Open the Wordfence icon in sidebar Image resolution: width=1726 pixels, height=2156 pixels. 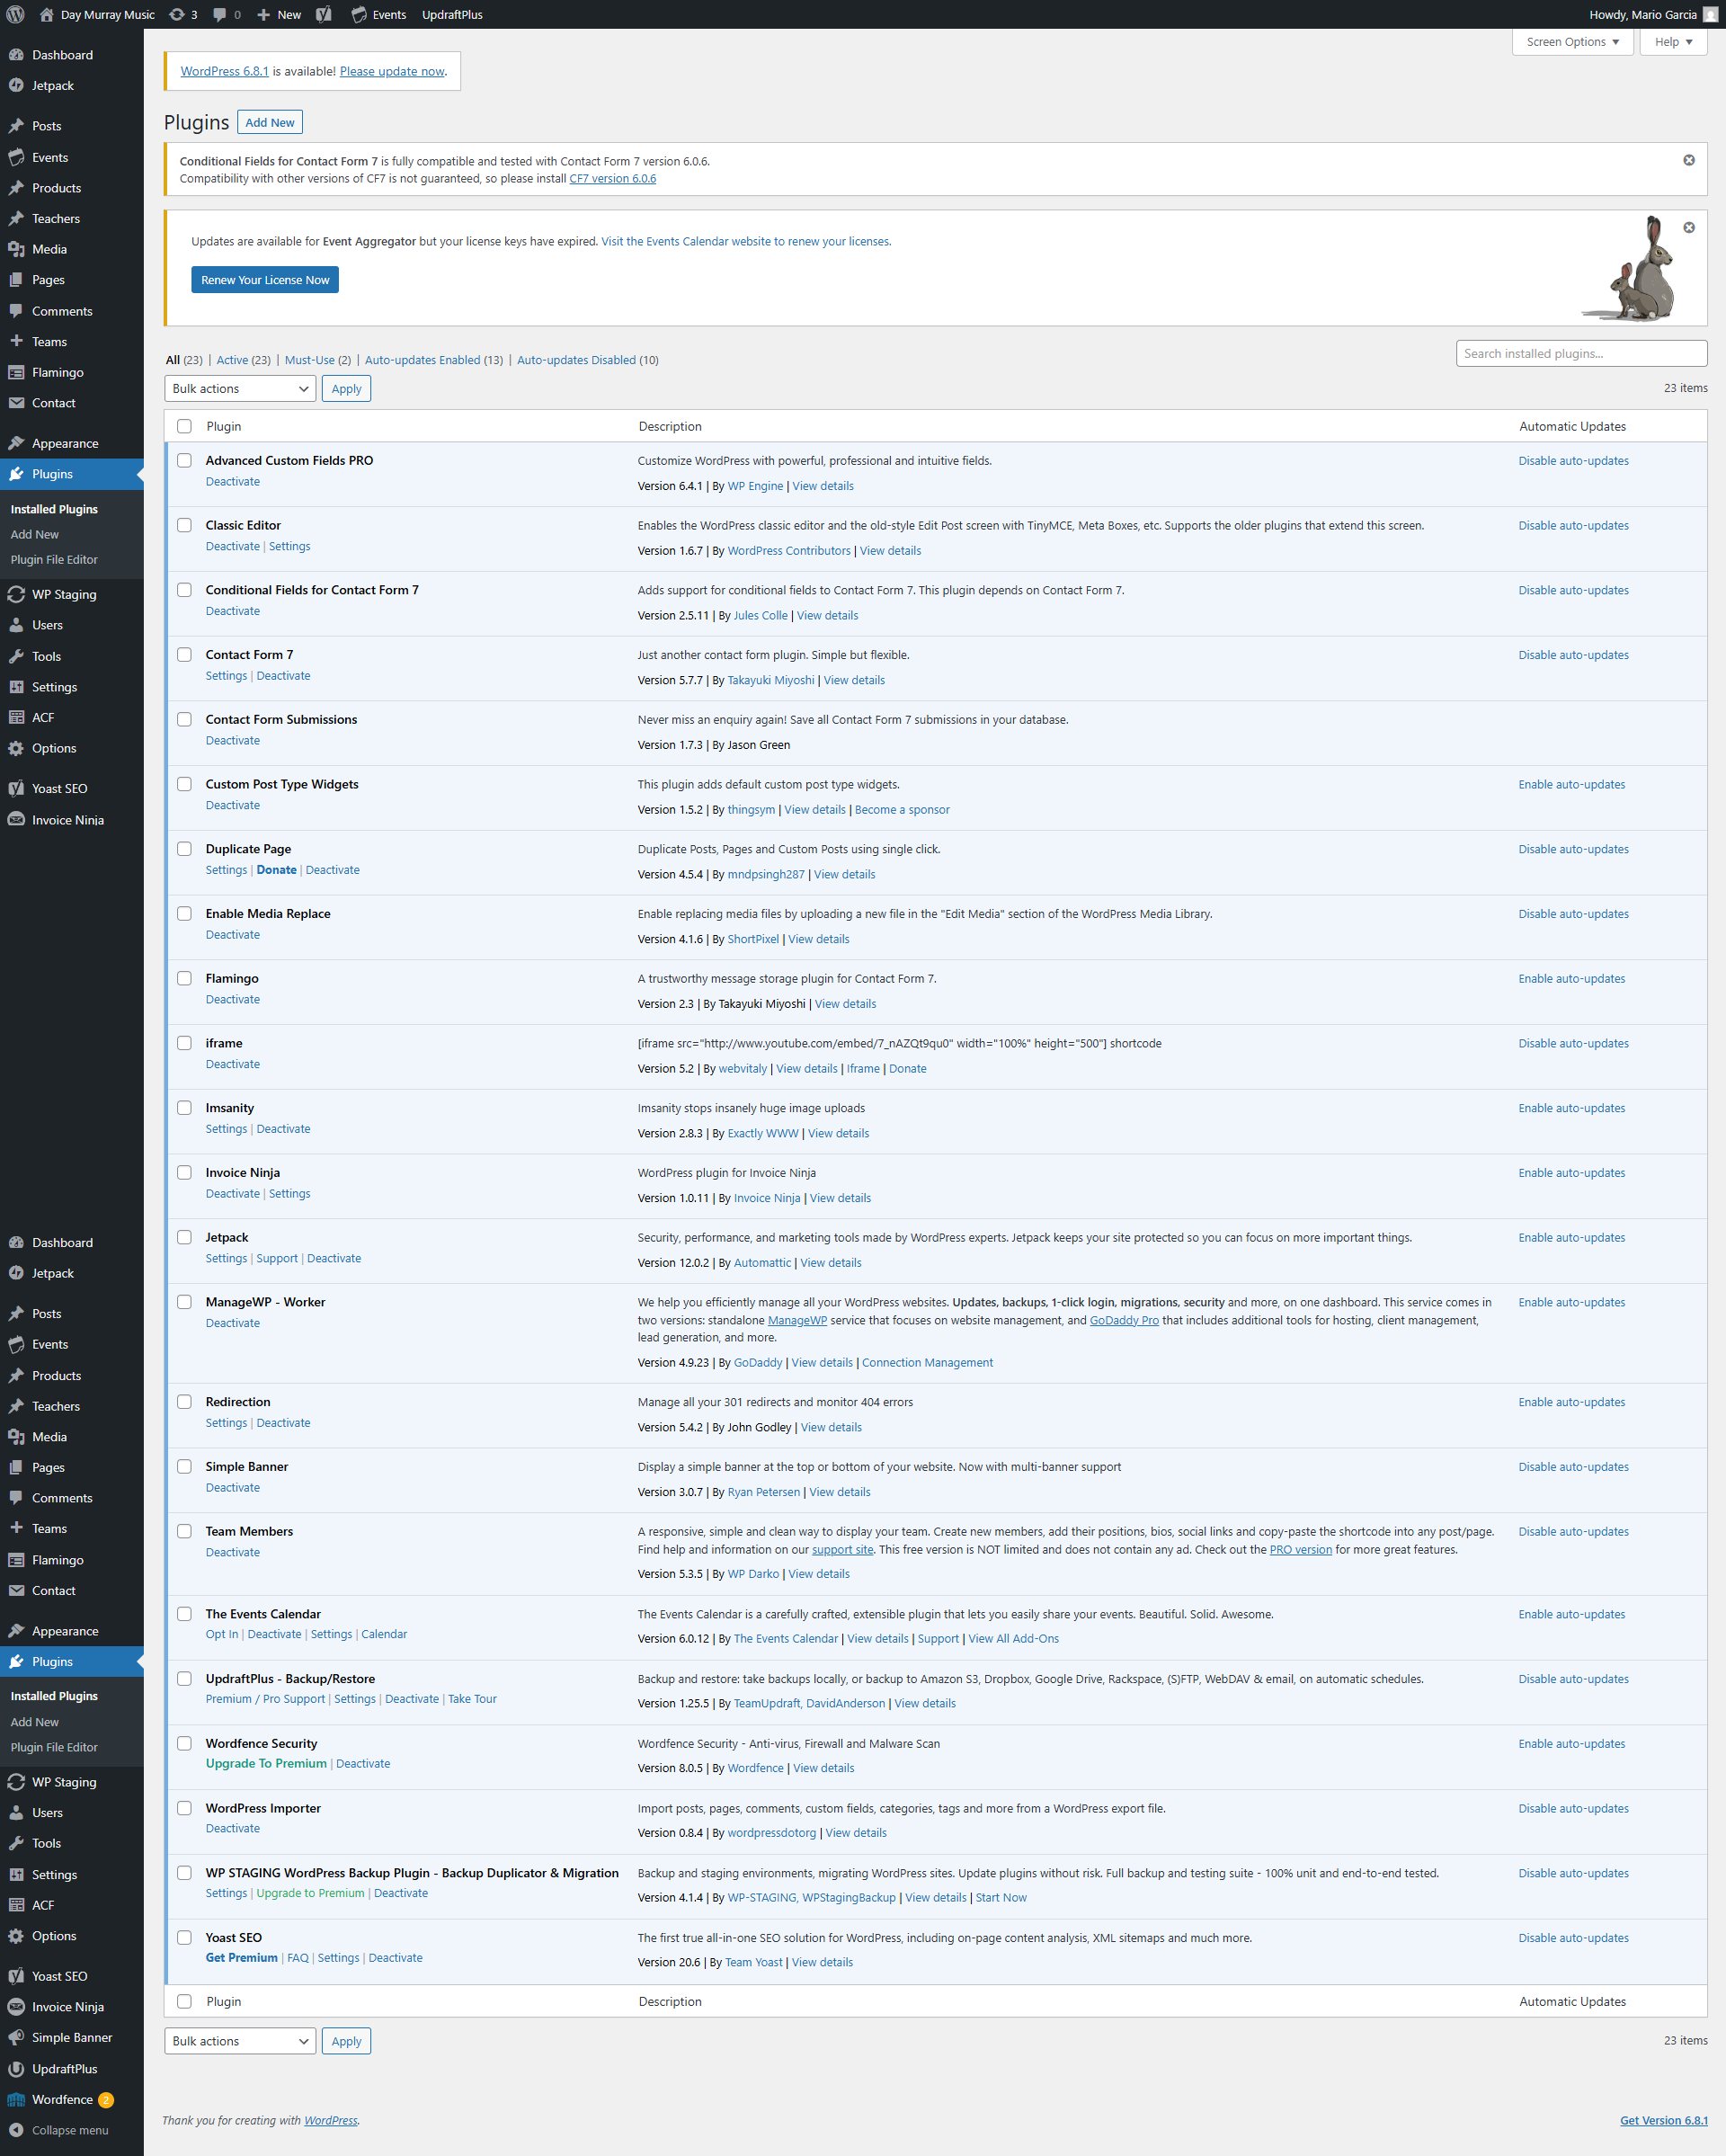16,2099
